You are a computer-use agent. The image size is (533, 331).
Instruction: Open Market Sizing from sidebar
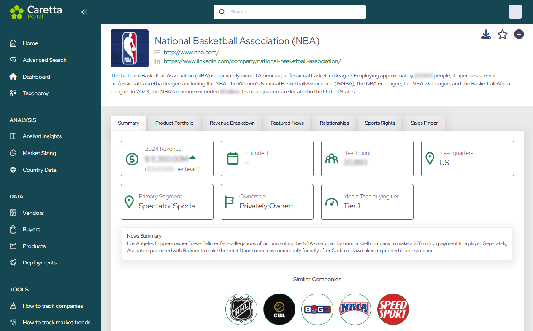(39, 153)
